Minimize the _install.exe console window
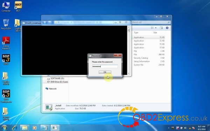This screenshot has height=131, width=210. point(115,22)
